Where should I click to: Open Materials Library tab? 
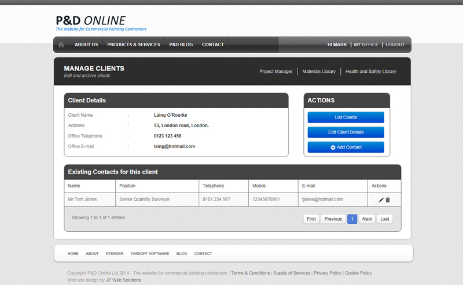[x=319, y=72]
